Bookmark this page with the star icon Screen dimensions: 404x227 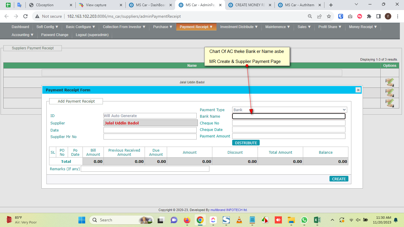tap(329, 16)
